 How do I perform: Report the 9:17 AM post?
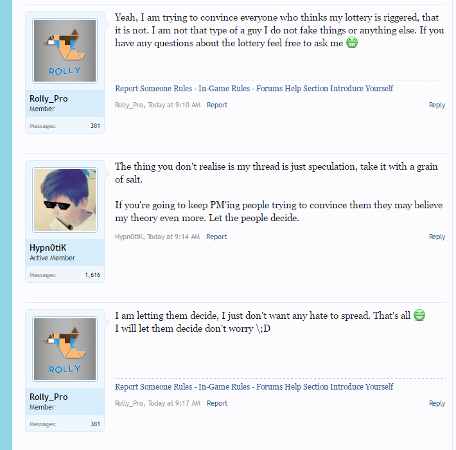(217, 403)
